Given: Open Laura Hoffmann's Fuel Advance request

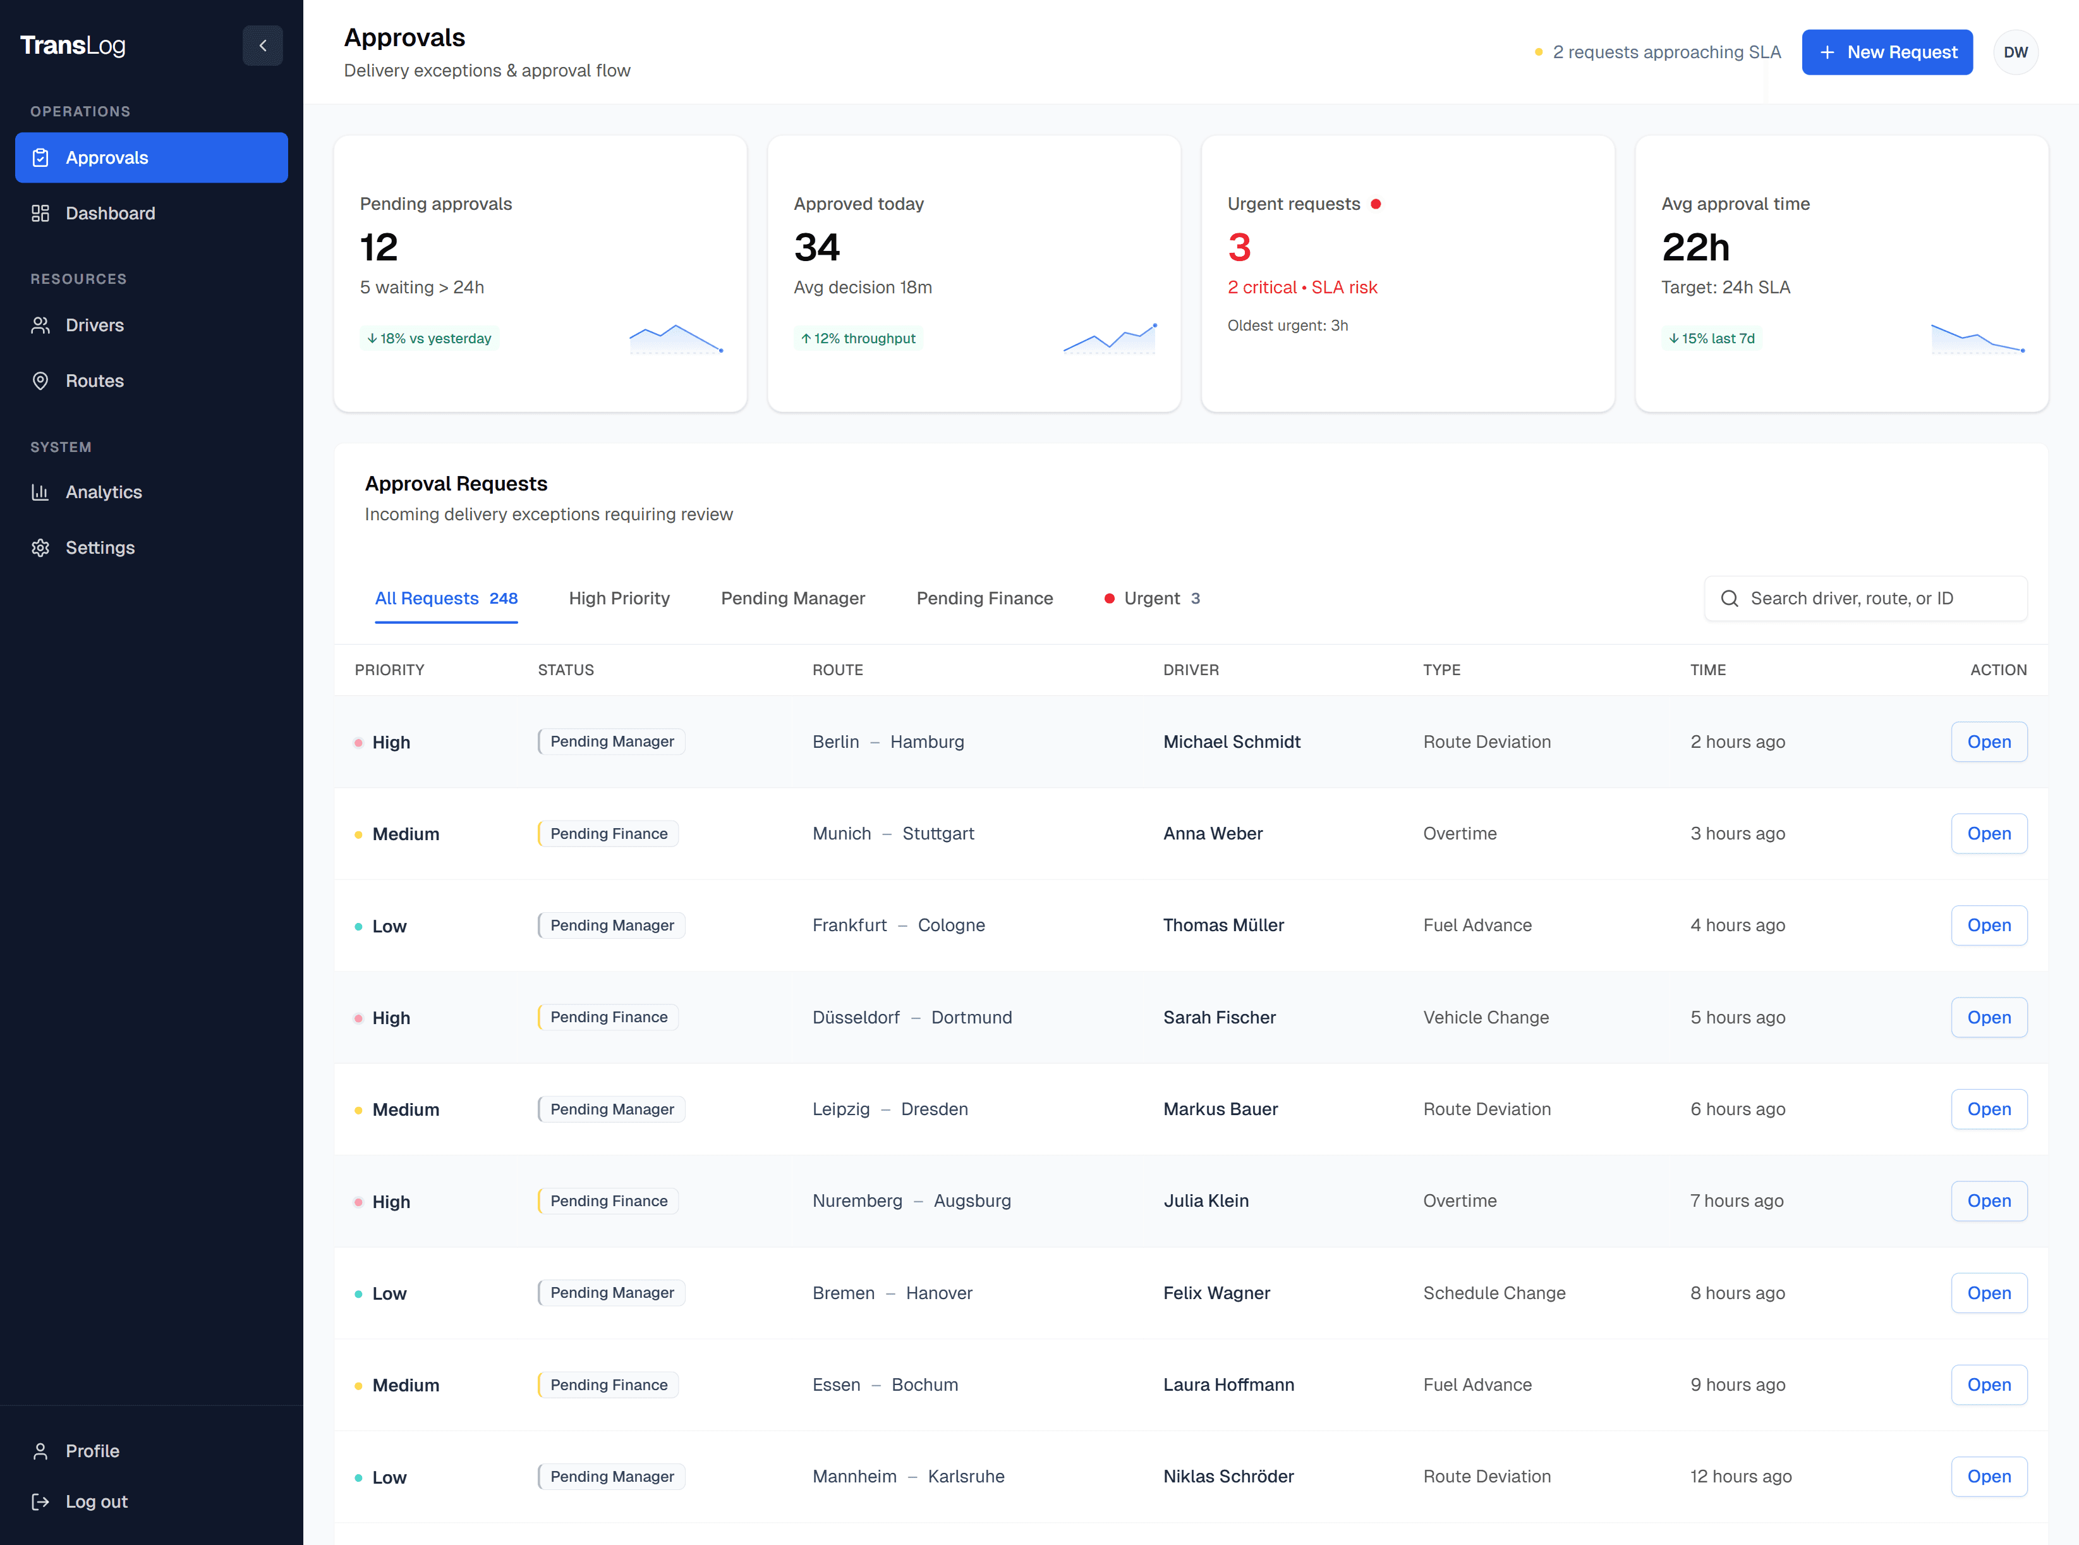Looking at the screenshot, I should point(1989,1385).
